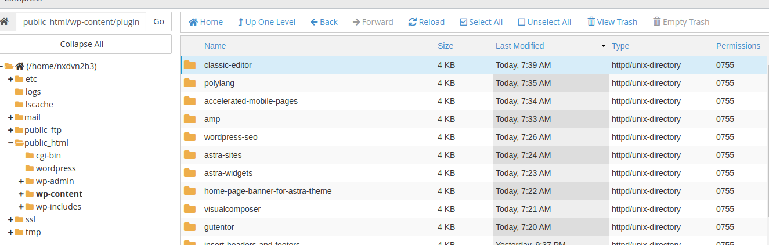Select the lscache folder in tree

click(39, 105)
